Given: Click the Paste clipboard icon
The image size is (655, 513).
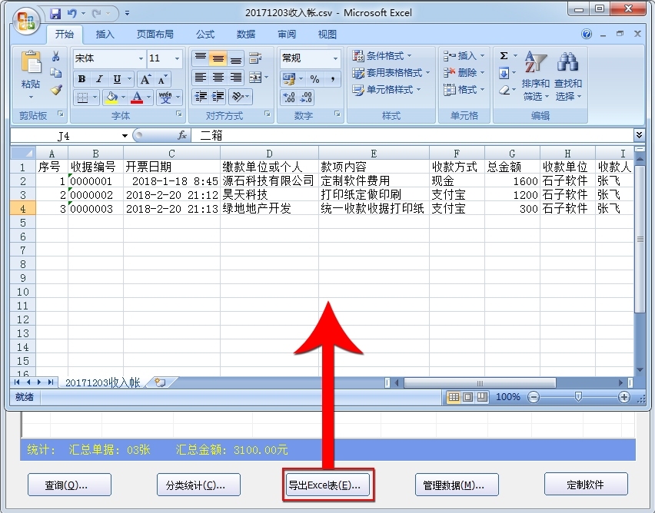Looking at the screenshot, I should (31, 63).
